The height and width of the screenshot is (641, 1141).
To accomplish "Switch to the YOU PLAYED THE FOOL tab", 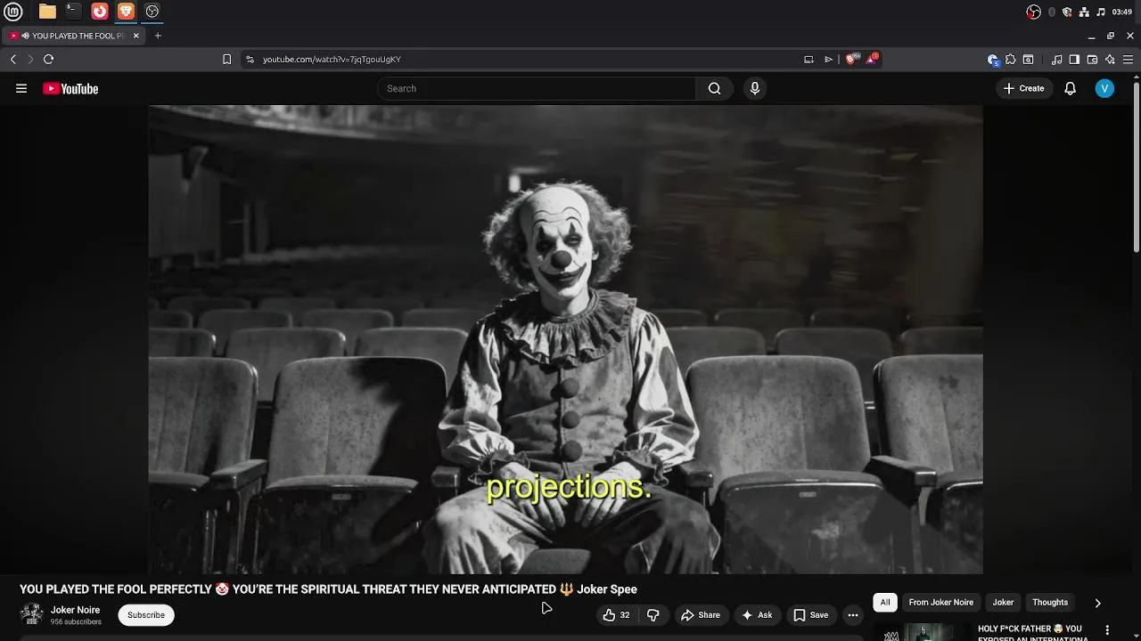I will (75, 36).
